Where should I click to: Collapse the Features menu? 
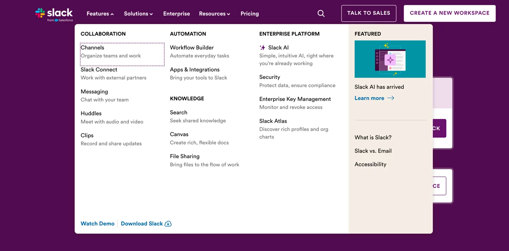[x=100, y=13]
